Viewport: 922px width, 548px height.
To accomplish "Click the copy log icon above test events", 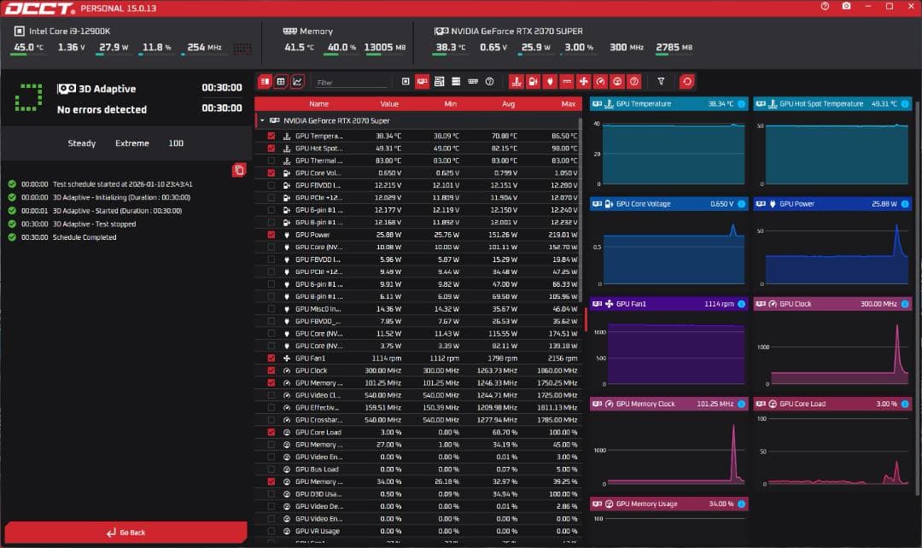I will point(239,170).
